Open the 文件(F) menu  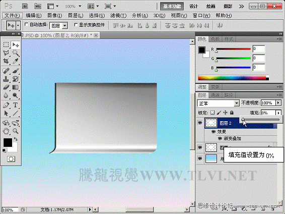pyautogui.click(x=12, y=16)
